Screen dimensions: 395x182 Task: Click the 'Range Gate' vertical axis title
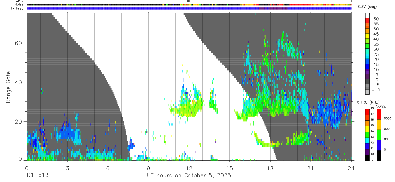[9, 87]
